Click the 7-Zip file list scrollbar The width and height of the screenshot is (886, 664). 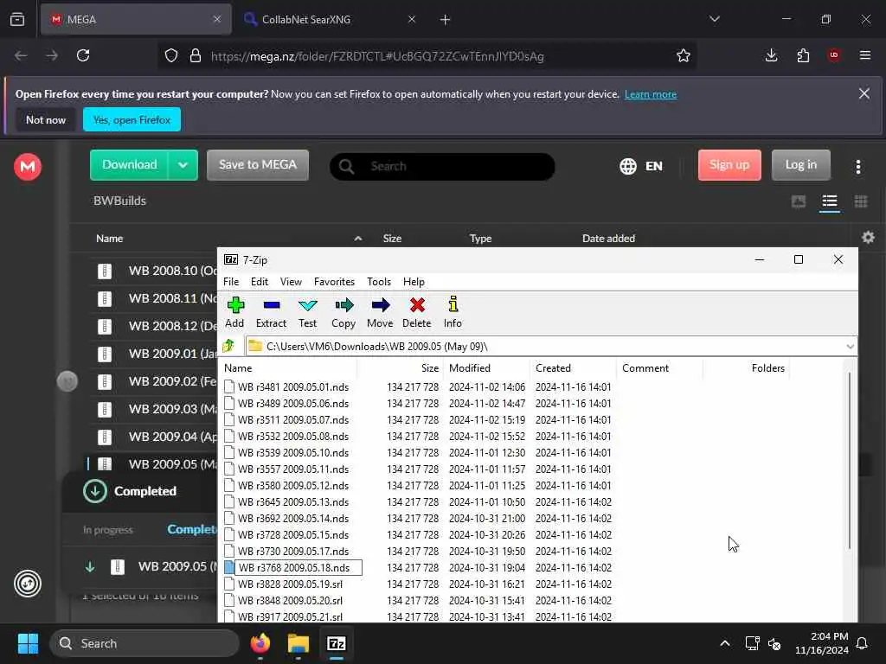coord(850,460)
